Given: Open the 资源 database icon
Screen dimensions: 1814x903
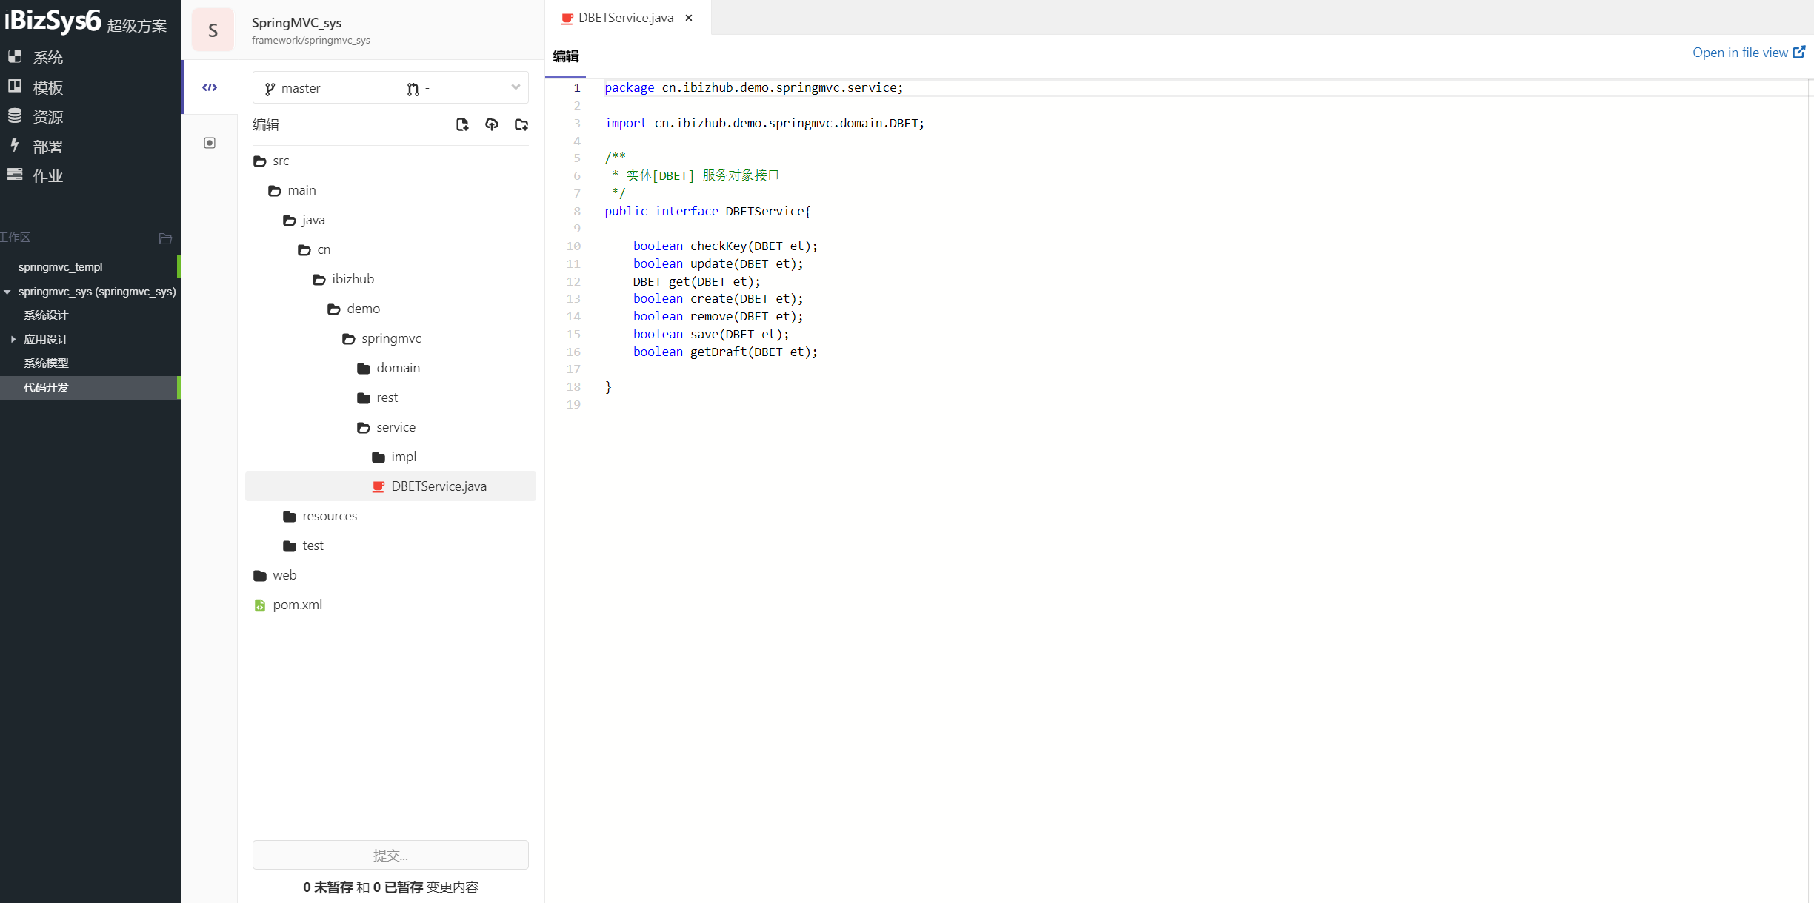Looking at the screenshot, I should [15, 115].
